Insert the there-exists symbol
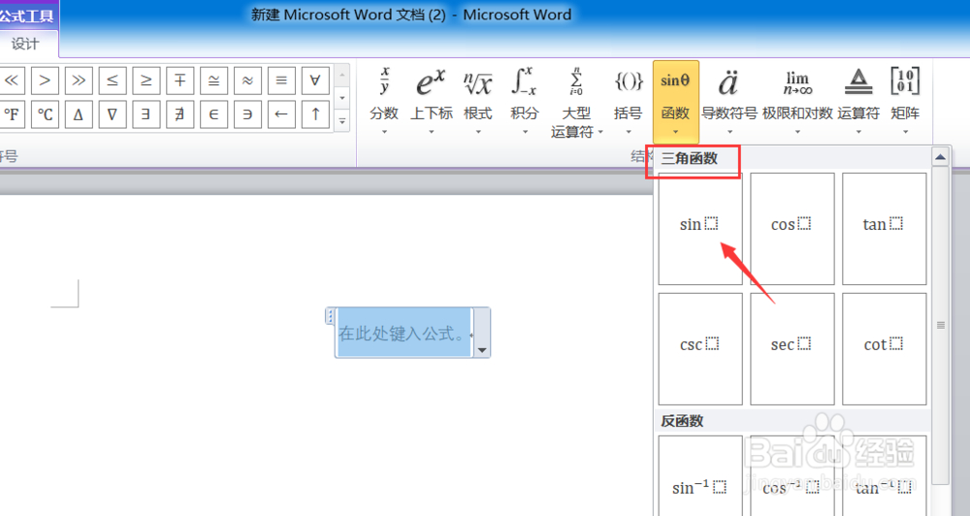 click(146, 114)
